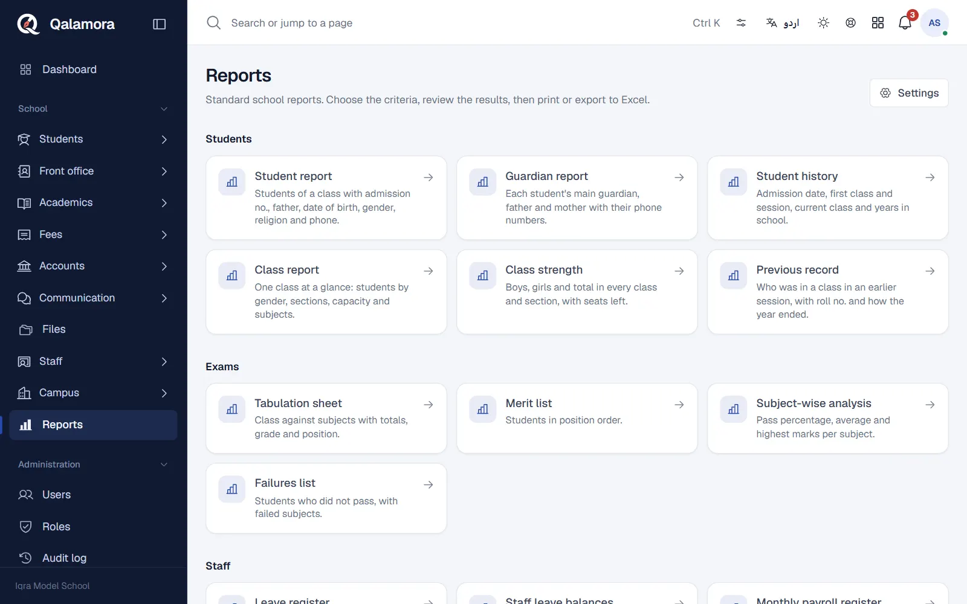Click the Failures list chart icon
The height and width of the screenshot is (604, 967).
coord(232,489)
